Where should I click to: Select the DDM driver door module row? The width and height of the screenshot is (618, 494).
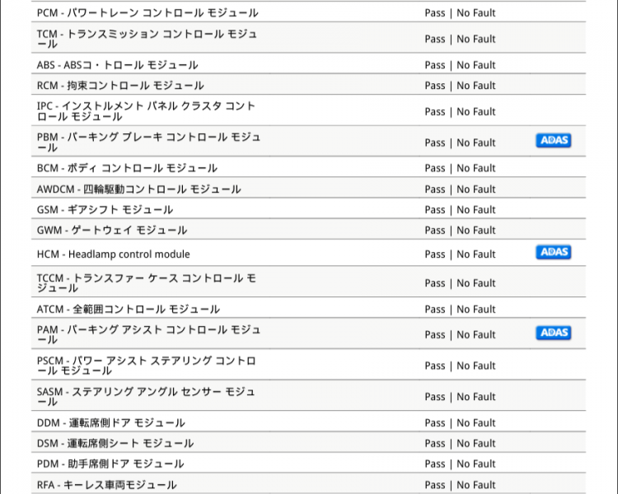(x=309, y=422)
